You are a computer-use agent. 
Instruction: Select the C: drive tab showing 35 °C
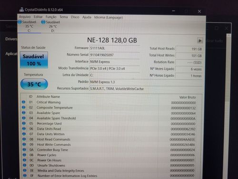29,26
